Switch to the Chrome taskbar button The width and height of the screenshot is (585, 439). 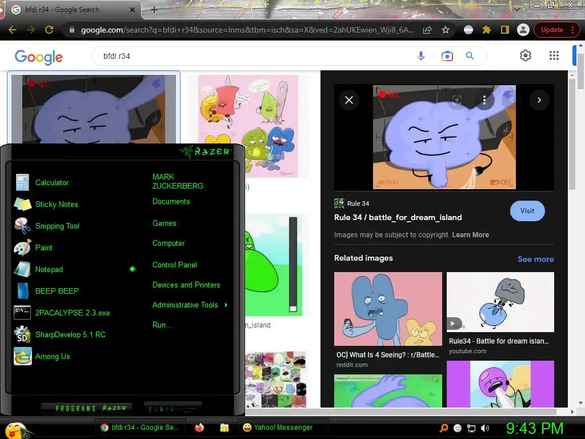coord(140,428)
